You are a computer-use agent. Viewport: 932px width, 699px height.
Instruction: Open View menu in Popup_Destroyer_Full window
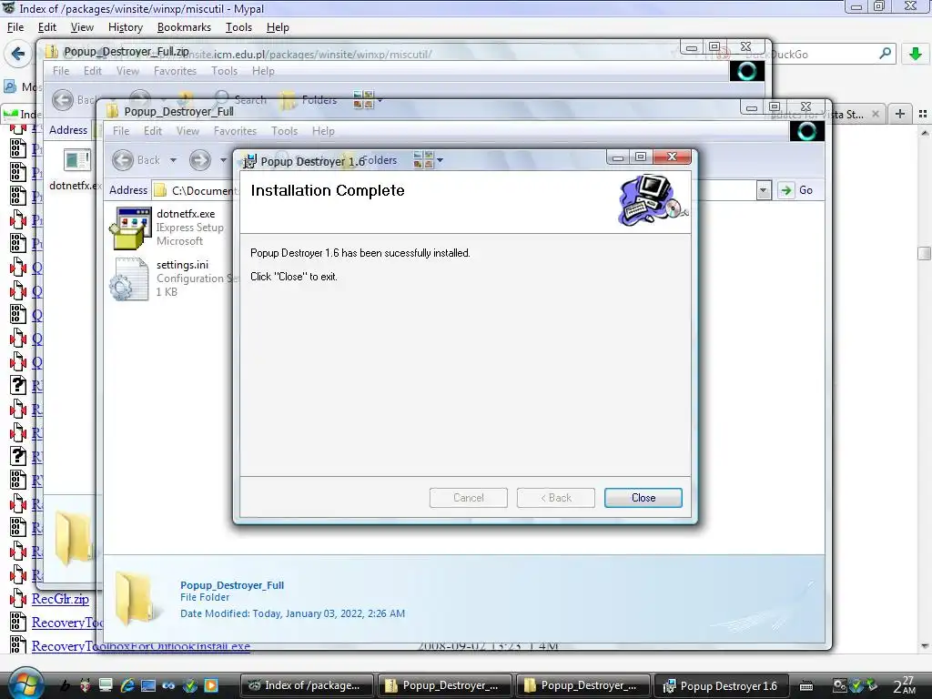(x=187, y=131)
